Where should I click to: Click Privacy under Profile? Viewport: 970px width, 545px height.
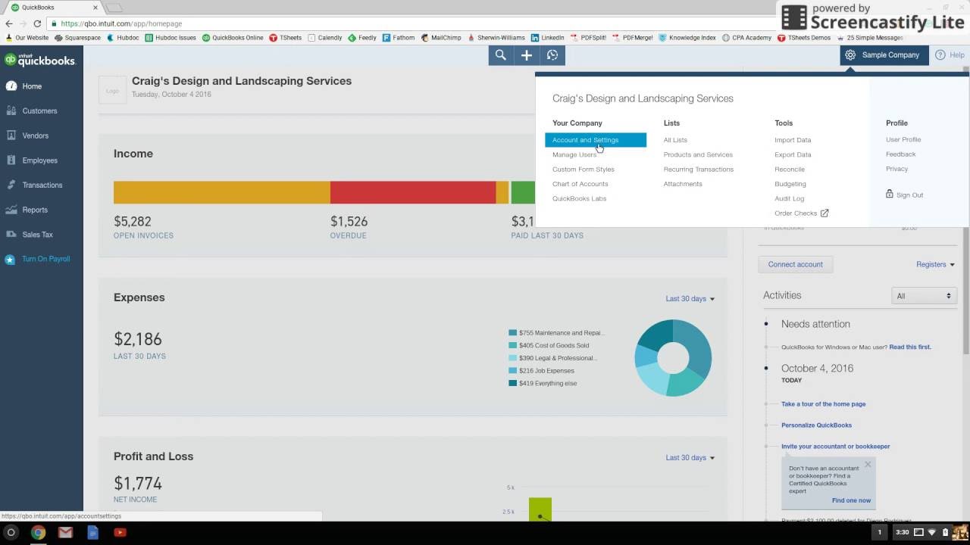896,169
